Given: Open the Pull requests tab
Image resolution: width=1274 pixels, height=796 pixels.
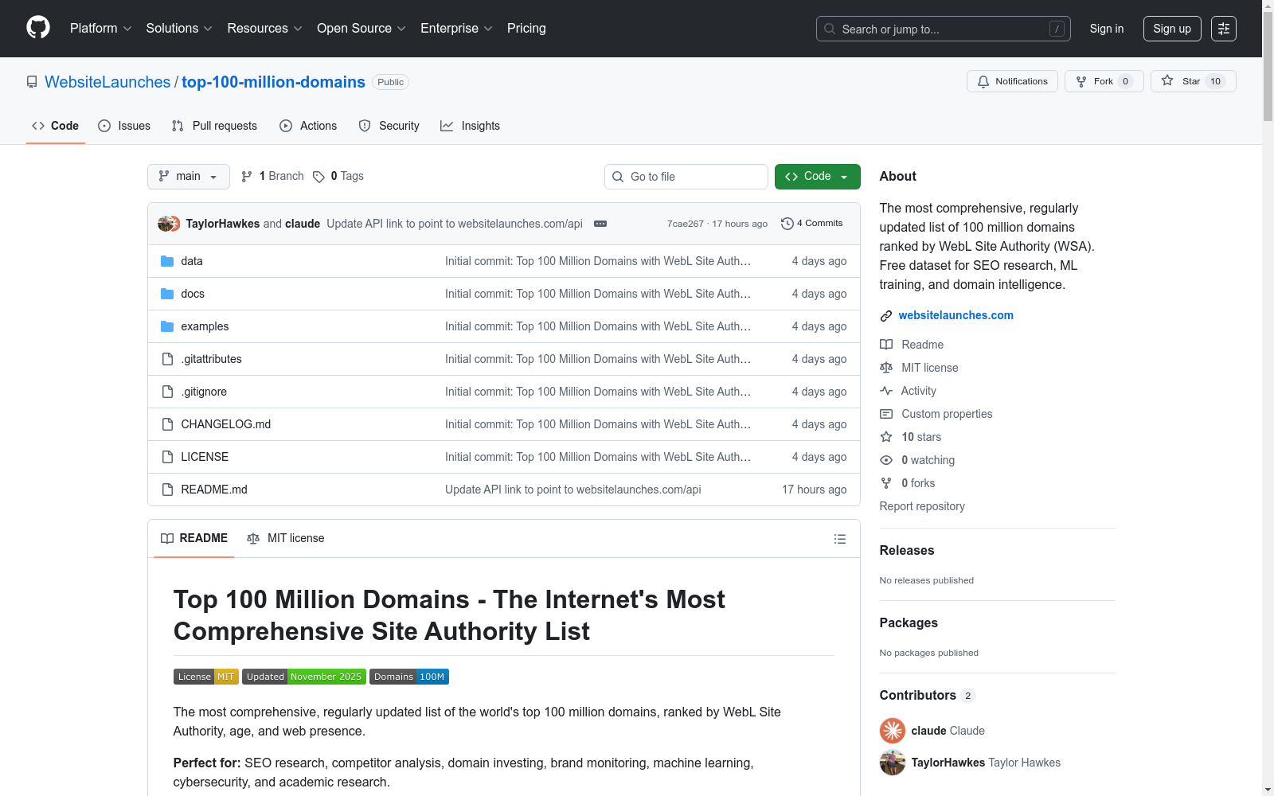Looking at the screenshot, I should tap(214, 126).
